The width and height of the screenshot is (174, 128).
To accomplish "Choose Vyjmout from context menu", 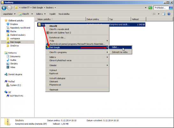I will tap(77, 70).
